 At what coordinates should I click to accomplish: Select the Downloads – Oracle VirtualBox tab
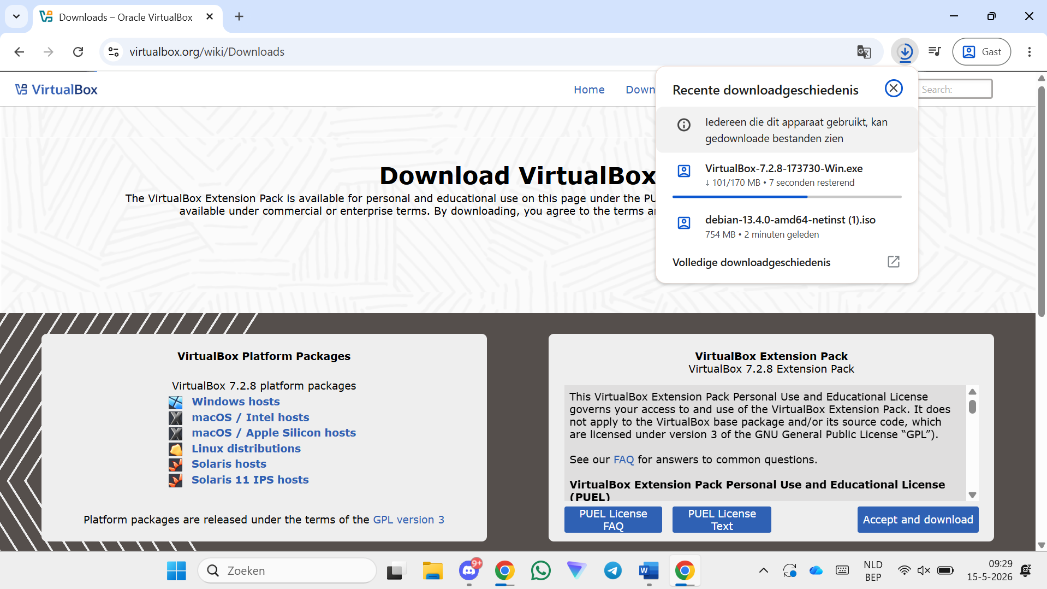(126, 17)
